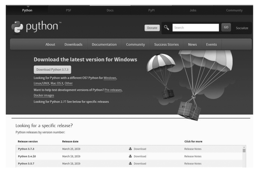Screen dimensions: 261x171
Task: Open the Documentation menu
Action: click(104, 44)
